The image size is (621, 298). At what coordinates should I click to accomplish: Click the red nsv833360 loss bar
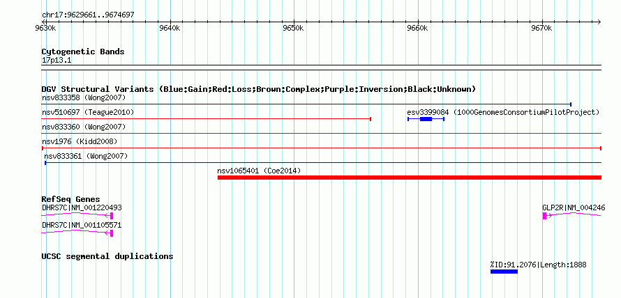(x=322, y=134)
